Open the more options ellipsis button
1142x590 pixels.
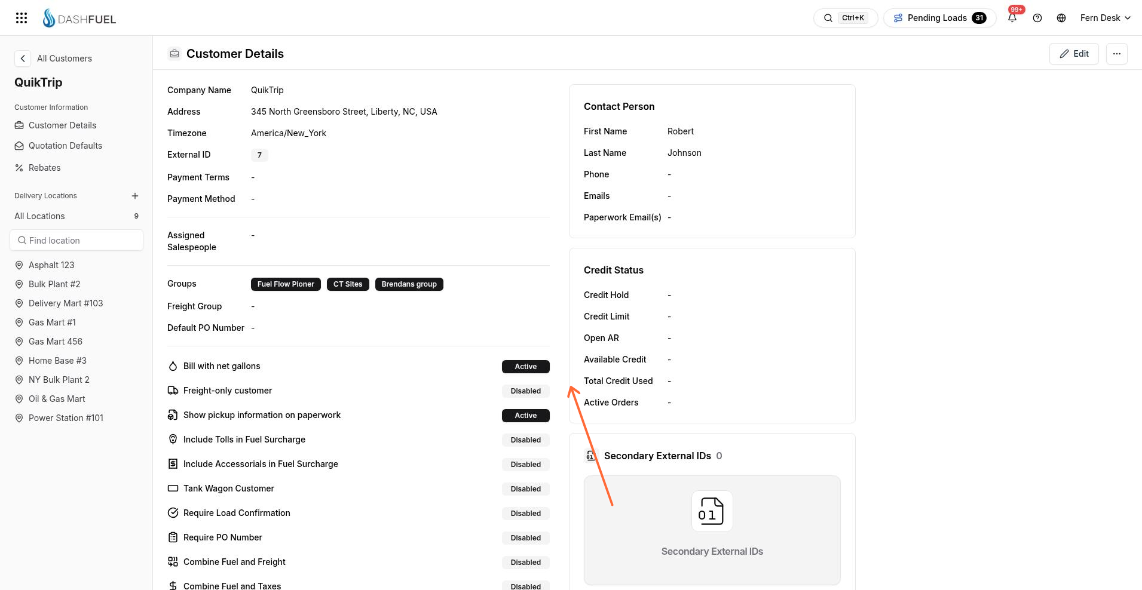(1116, 54)
